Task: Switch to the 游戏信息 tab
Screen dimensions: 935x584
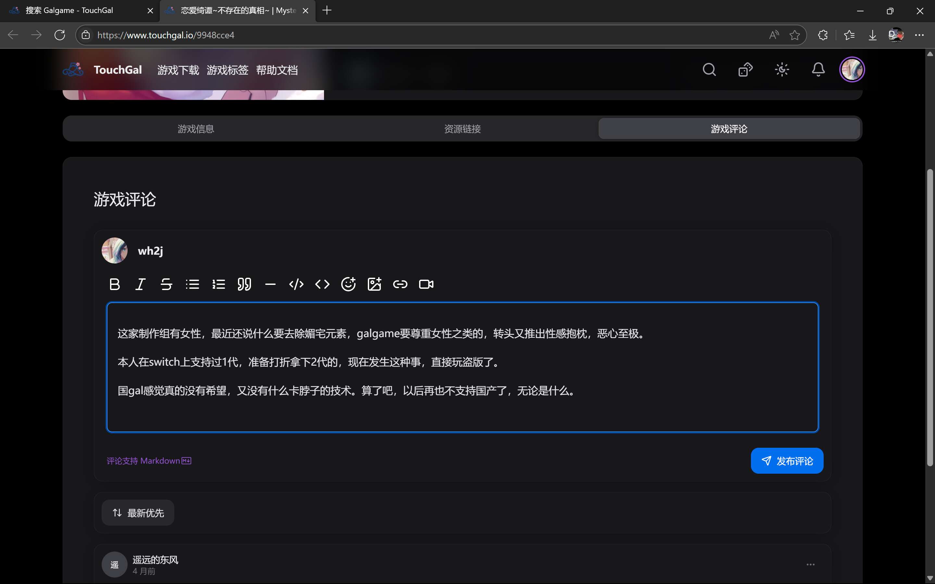Action: pos(196,129)
